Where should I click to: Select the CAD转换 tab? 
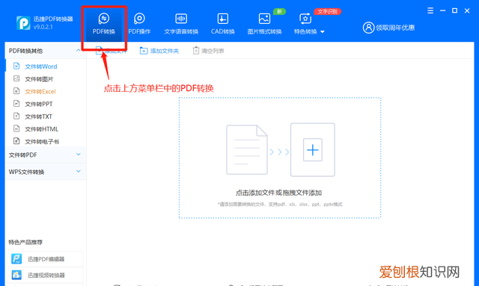click(223, 23)
